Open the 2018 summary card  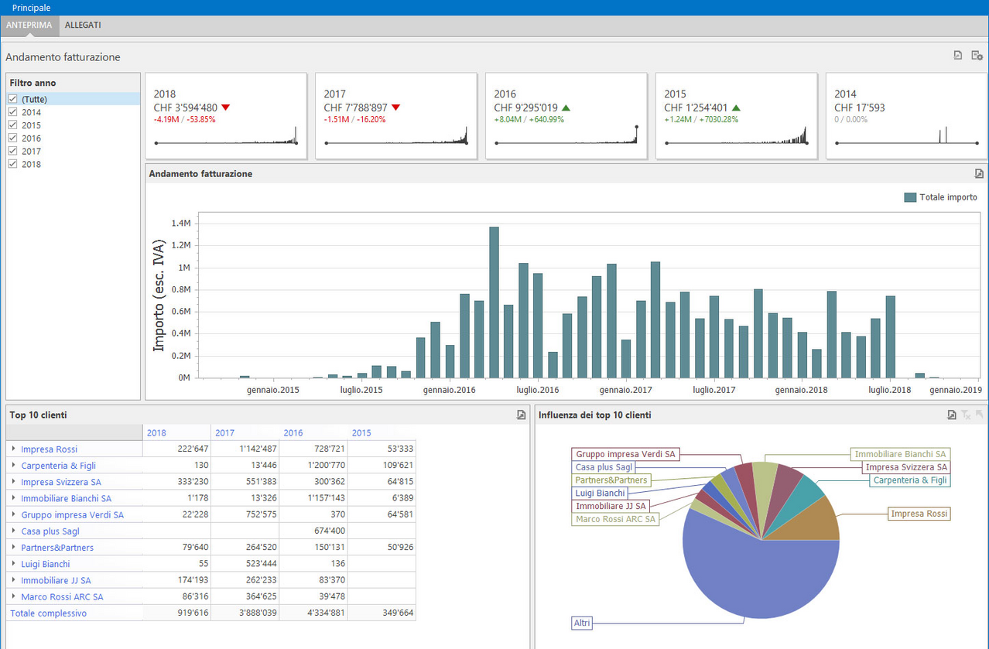(x=226, y=116)
